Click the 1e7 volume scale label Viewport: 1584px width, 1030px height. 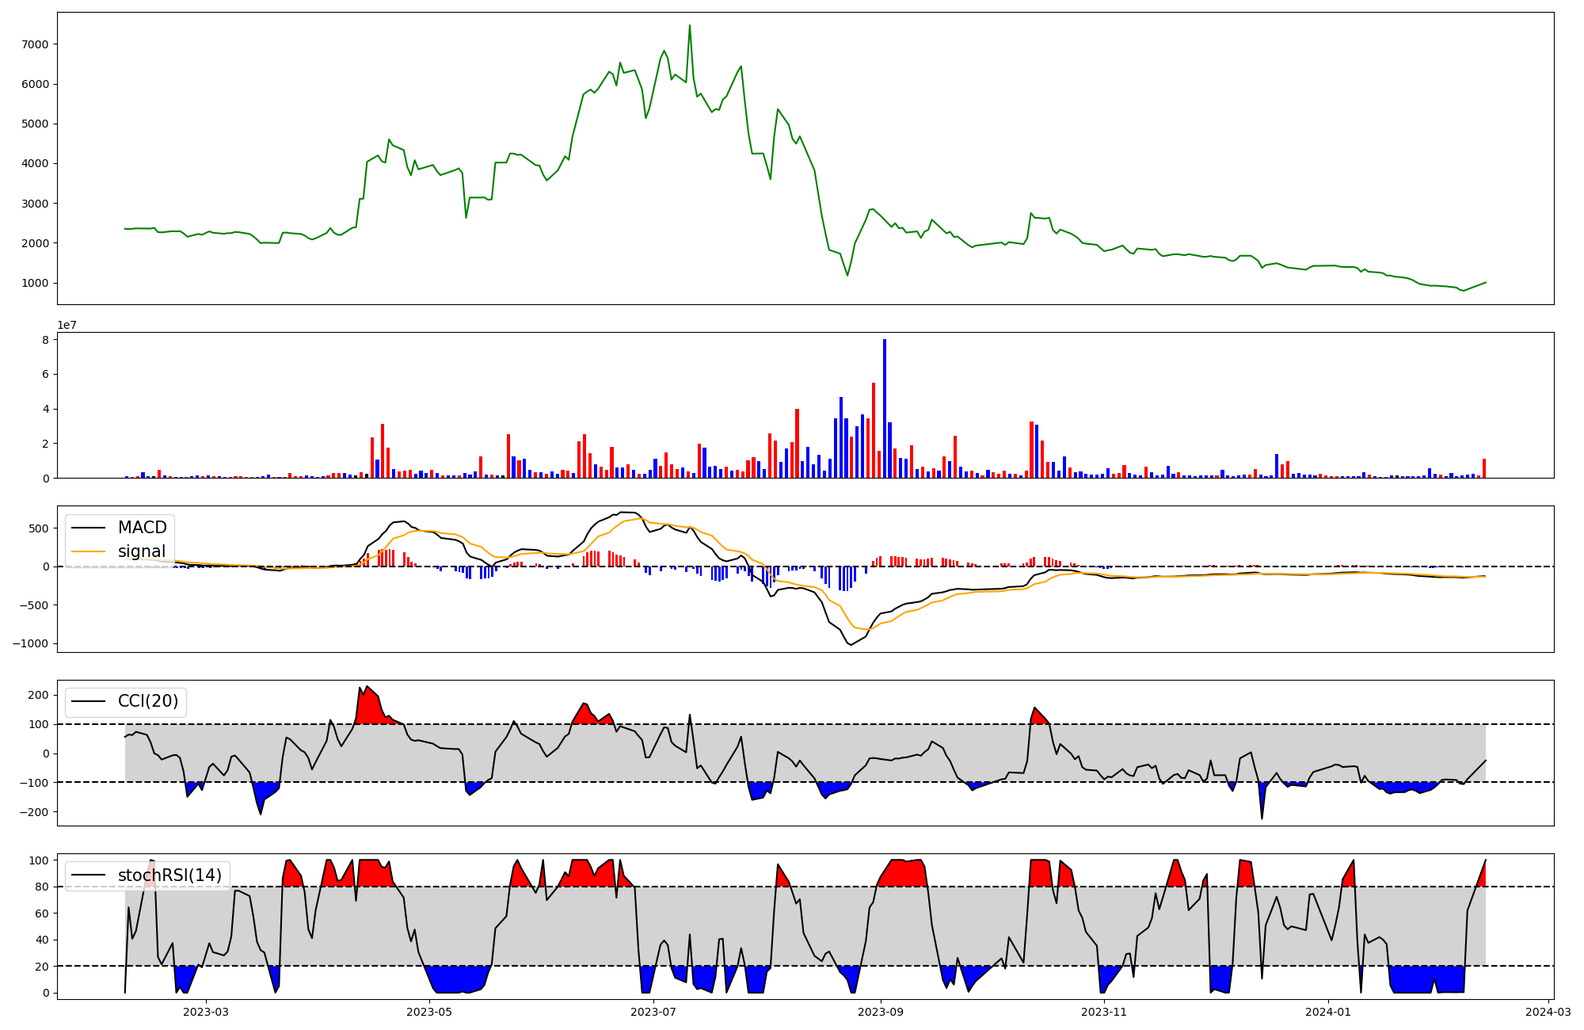click(x=67, y=325)
